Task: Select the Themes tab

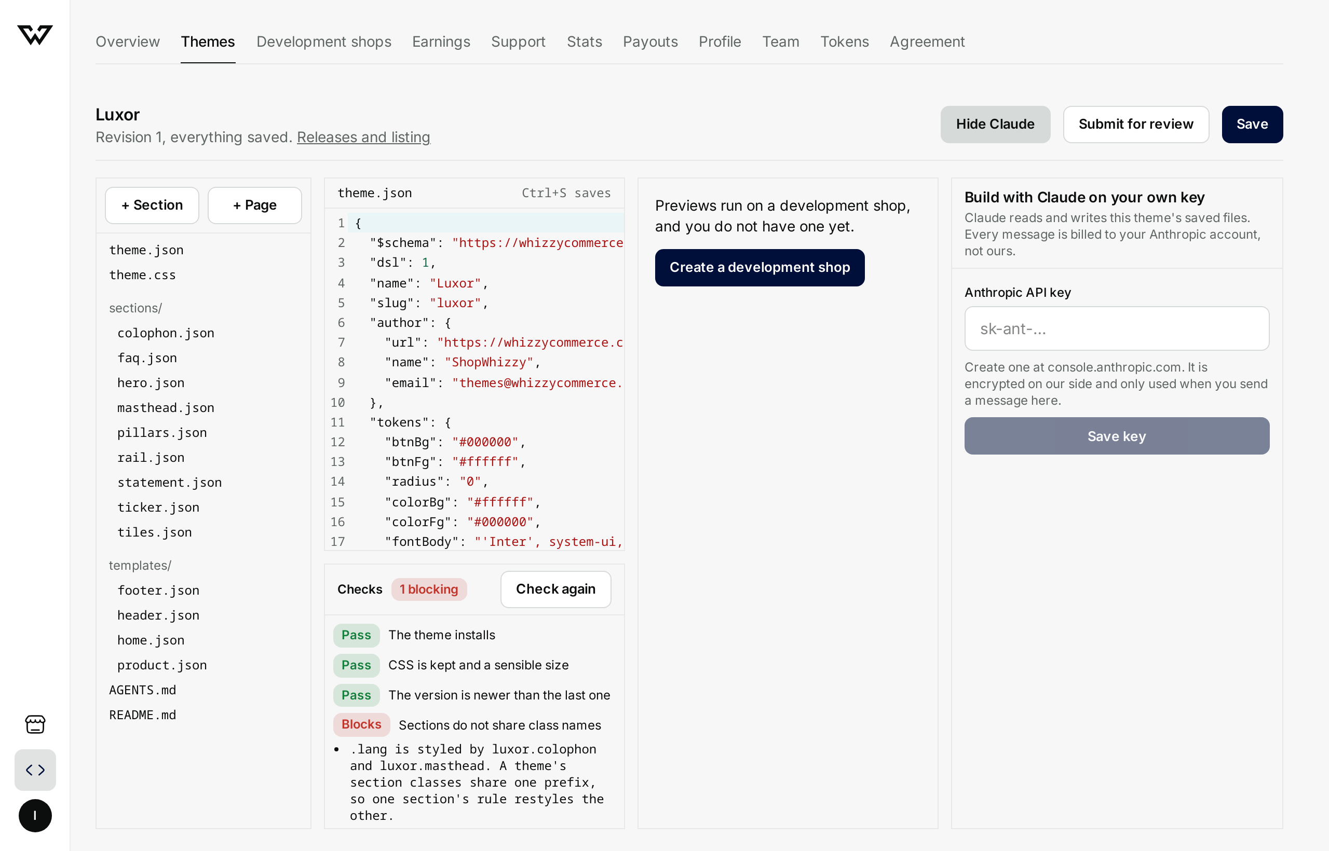Action: pos(208,42)
